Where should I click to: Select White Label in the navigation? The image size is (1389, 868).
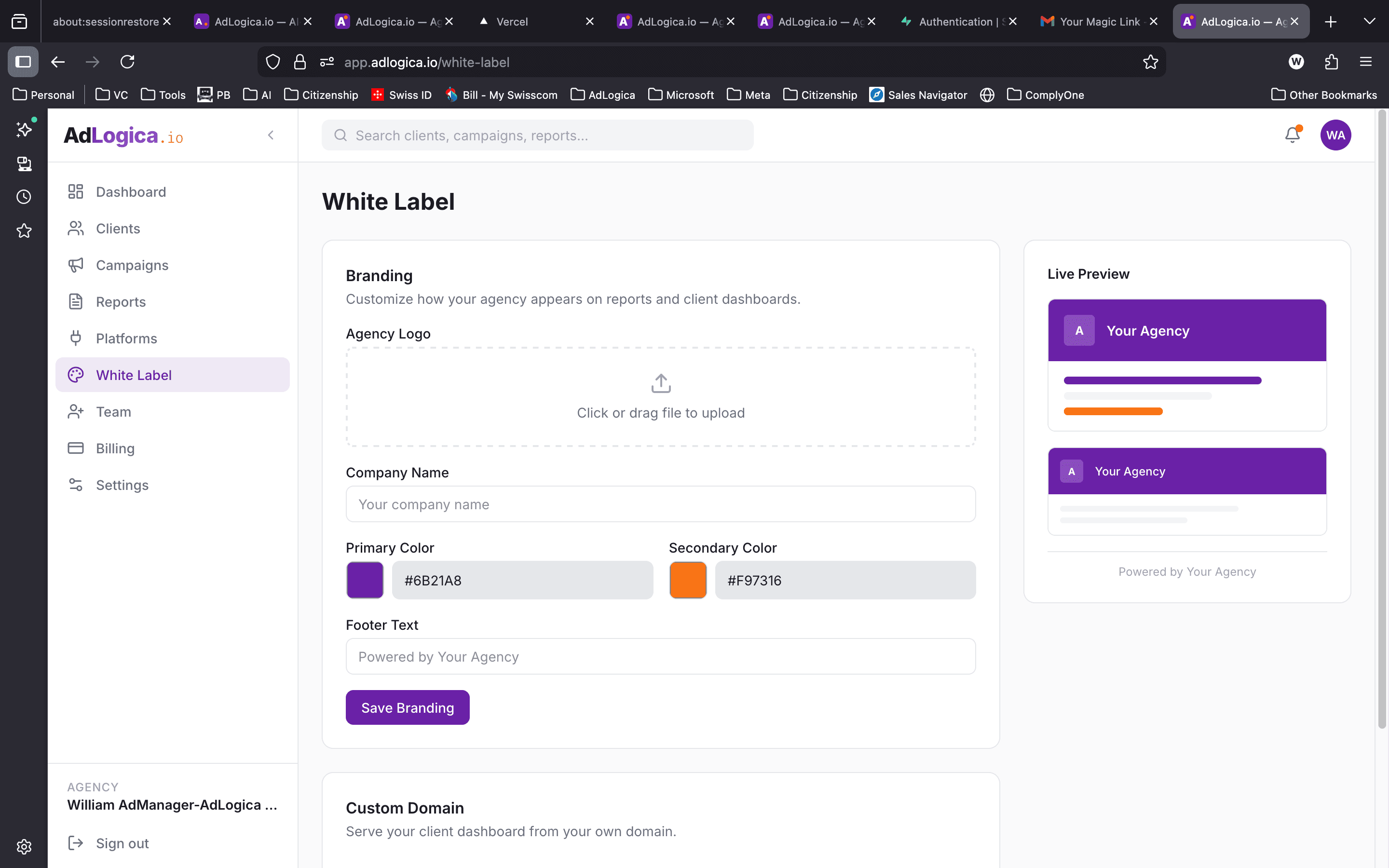click(x=135, y=374)
